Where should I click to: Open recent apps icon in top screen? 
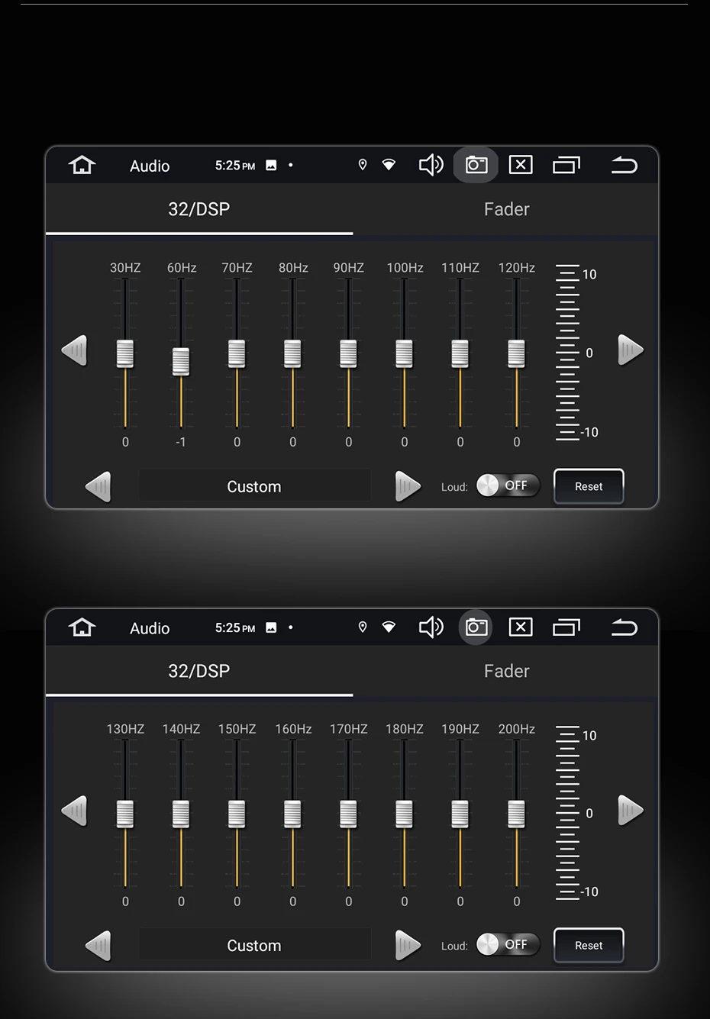pos(566,165)
